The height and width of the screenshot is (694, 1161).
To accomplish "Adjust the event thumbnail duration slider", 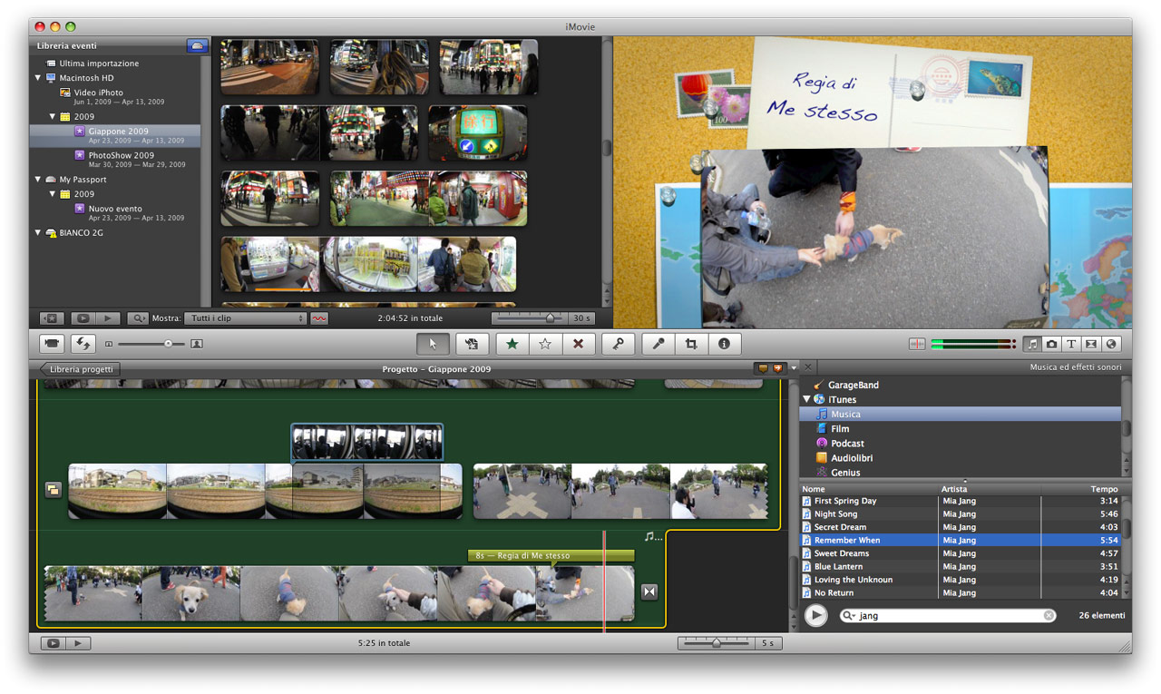I will coord(550,318).
